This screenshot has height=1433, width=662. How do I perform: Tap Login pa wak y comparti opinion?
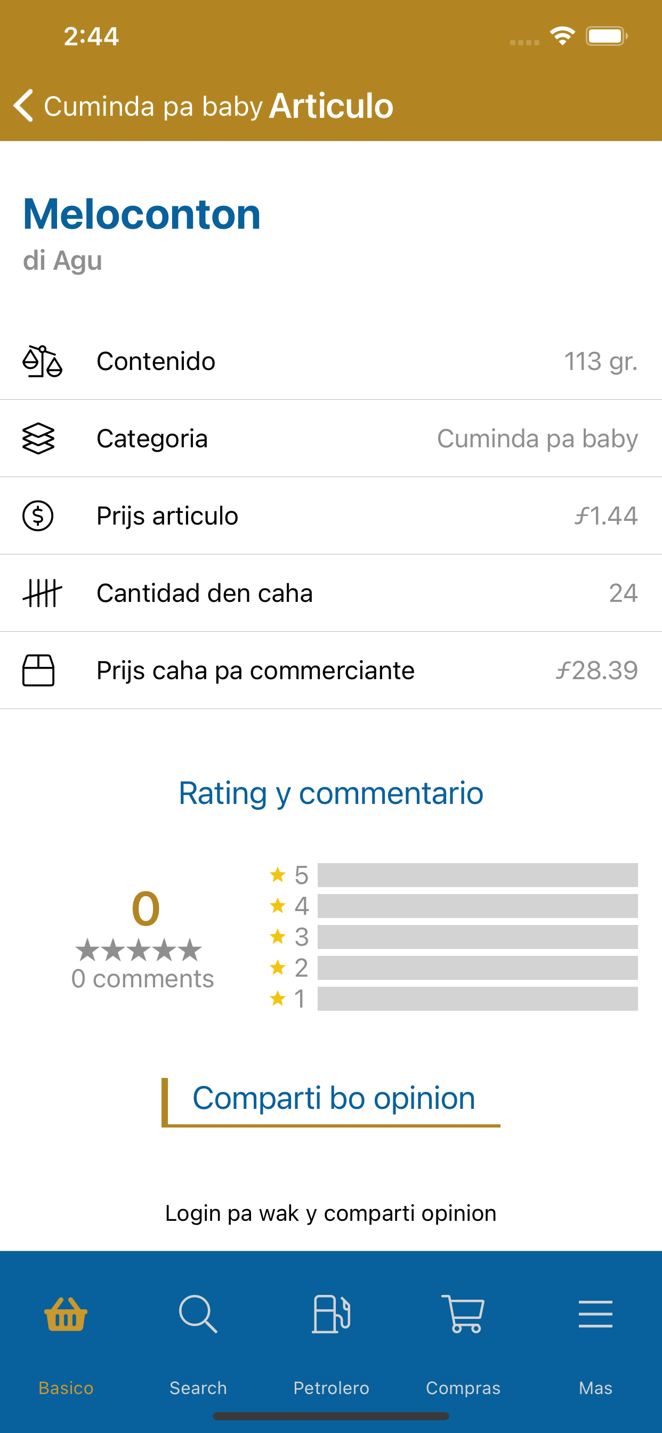331,1213
